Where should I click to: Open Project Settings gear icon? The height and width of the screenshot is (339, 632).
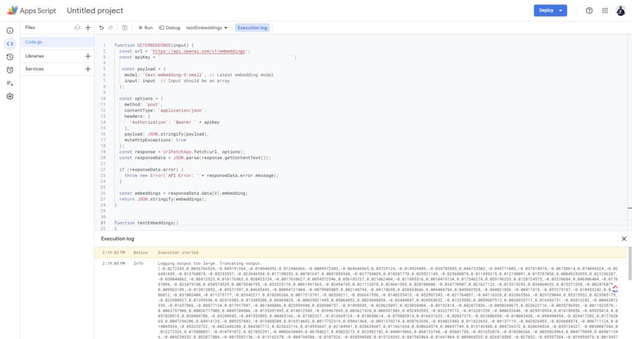(10, 97)
